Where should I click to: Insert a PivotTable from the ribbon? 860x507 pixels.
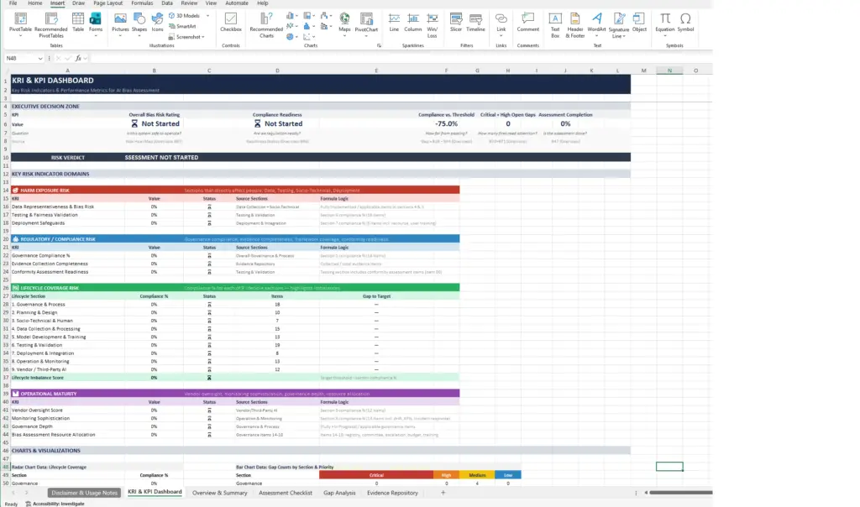click(x=20, y=21)
